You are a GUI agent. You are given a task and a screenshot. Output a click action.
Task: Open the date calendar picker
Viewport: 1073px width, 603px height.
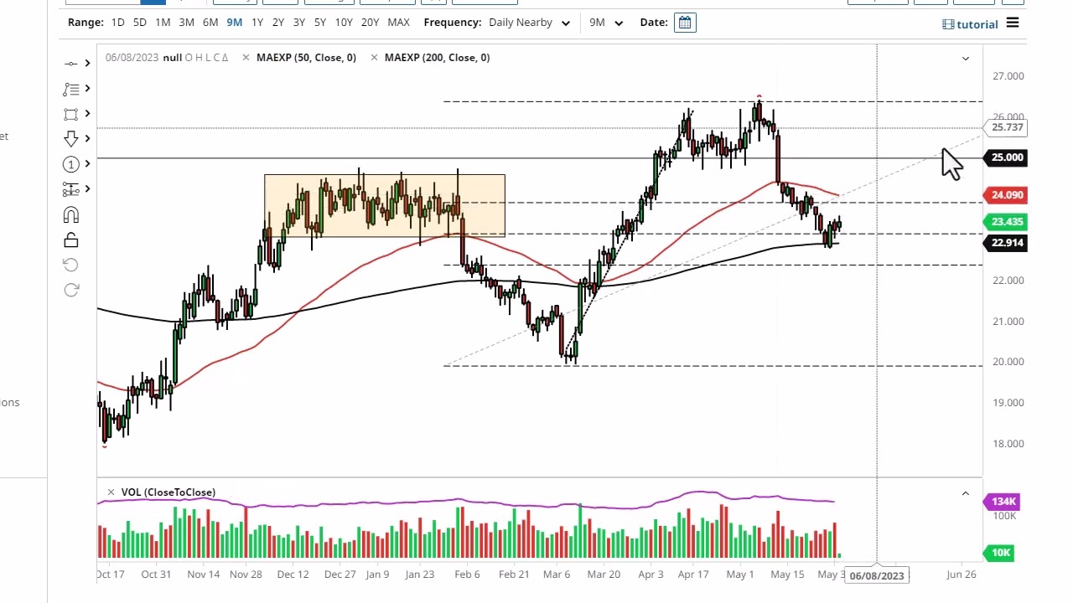click(x=685, y=23)
